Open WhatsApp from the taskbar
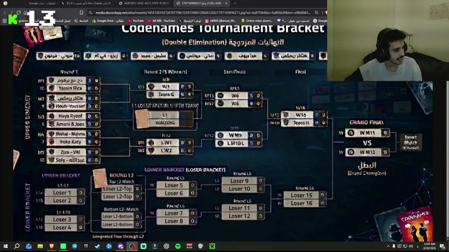Viewport: 449px width, 252px height. (x=63, y=246)
